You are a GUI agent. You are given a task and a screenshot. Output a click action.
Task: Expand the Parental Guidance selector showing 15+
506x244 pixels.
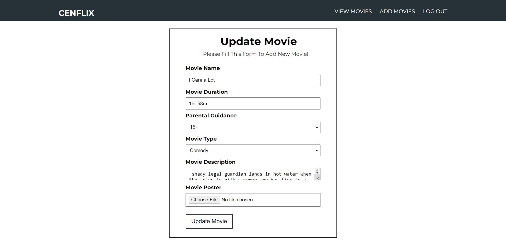[253, 127]
